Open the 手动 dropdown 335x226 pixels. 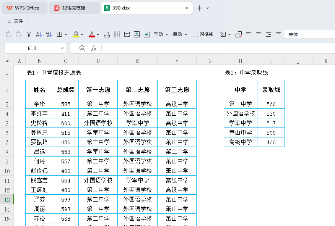pos(161,34)
